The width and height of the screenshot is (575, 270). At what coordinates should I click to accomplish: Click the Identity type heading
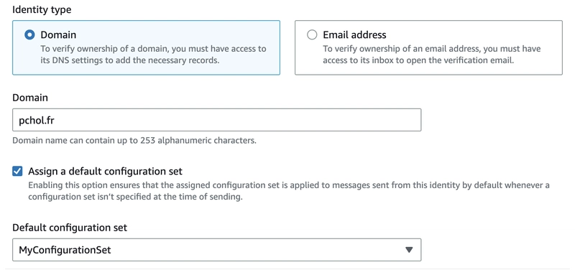42,10
